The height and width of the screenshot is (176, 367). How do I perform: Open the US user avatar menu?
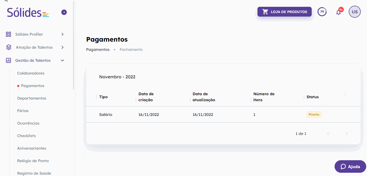(354, 12)
